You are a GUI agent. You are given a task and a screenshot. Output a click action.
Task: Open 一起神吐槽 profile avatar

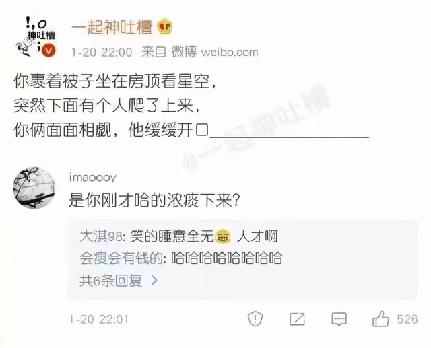point(35,36)
